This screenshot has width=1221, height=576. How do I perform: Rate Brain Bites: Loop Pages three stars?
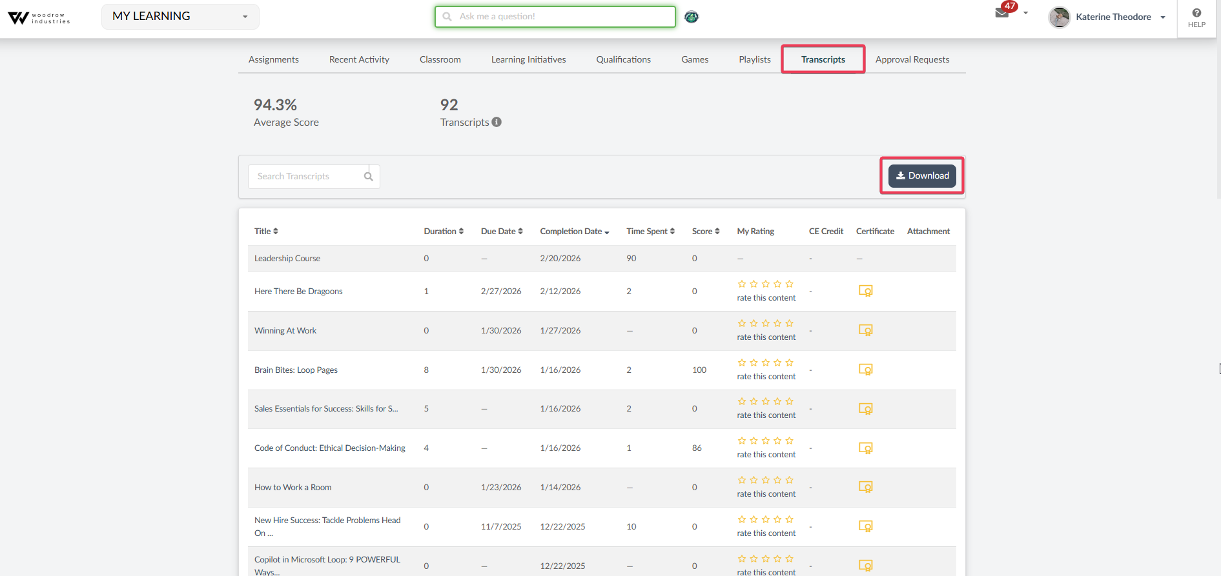tap(766, 362)
